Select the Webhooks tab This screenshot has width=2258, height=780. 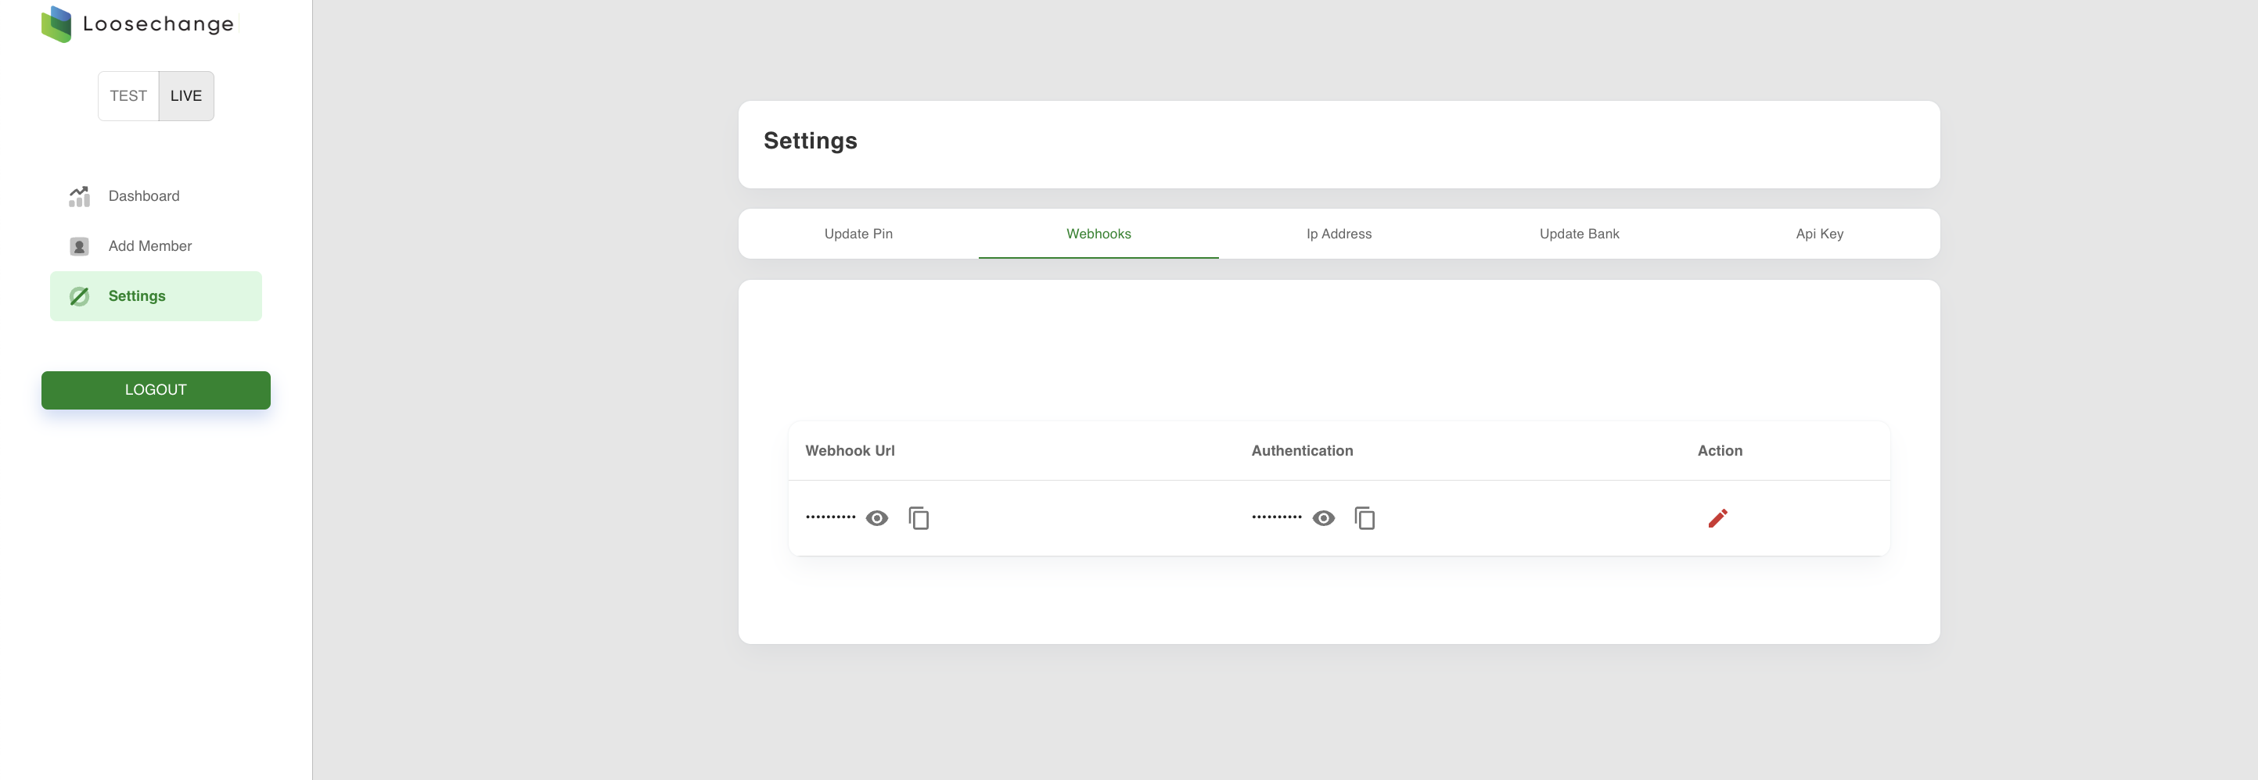[1098, 234]
